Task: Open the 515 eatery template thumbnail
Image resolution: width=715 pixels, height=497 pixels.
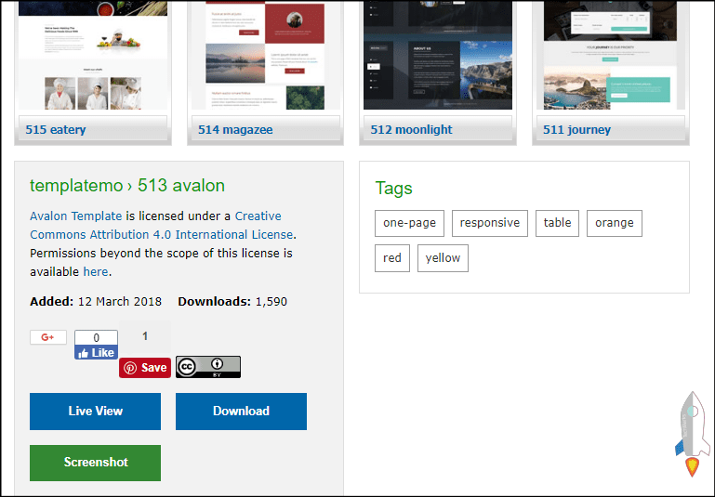Action: (91, 56)
